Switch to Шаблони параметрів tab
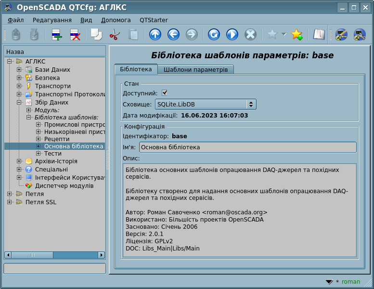 195,69
